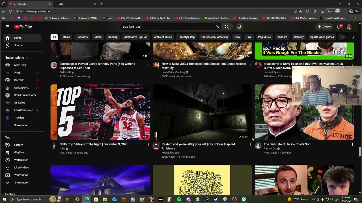This screenshot has width=362, height=203.
Task: Select the Comedy filter chip
Action: click(x=299, y=37)
